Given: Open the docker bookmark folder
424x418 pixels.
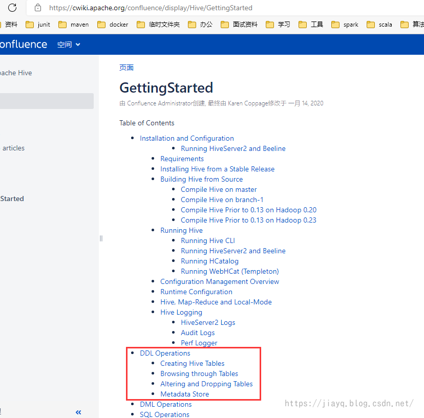Looking at the screenshot, I should [113, 25].
